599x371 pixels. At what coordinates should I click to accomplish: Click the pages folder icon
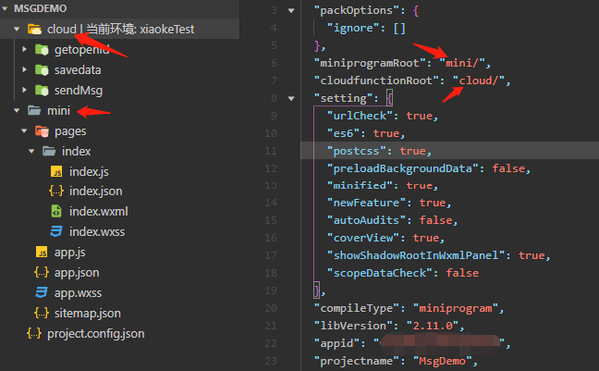[x=42, y=131]
